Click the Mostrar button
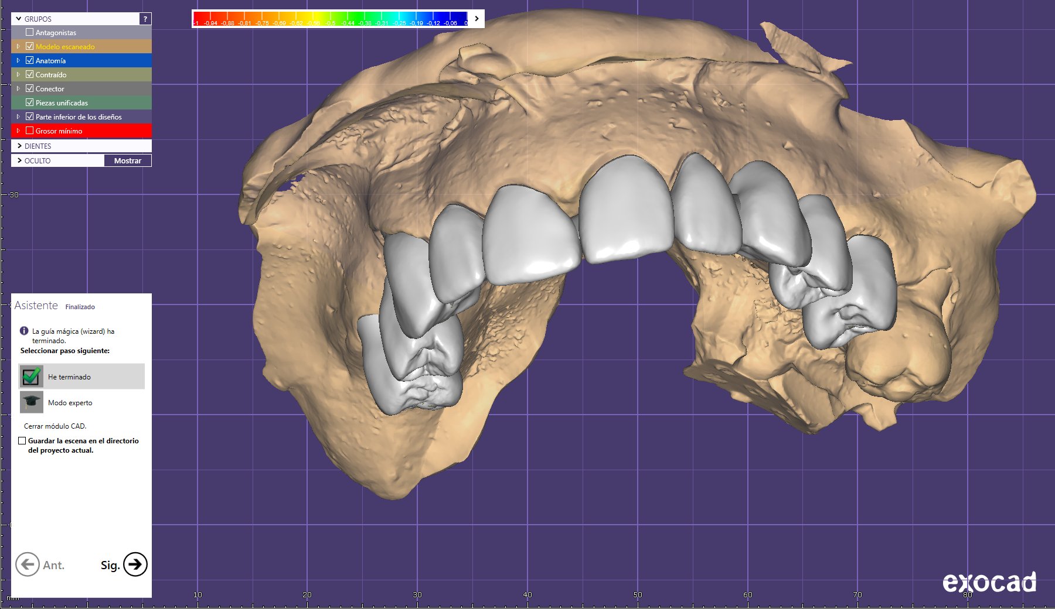The width and height of the screenshot is (1055, 609). (x=128, y=160)
